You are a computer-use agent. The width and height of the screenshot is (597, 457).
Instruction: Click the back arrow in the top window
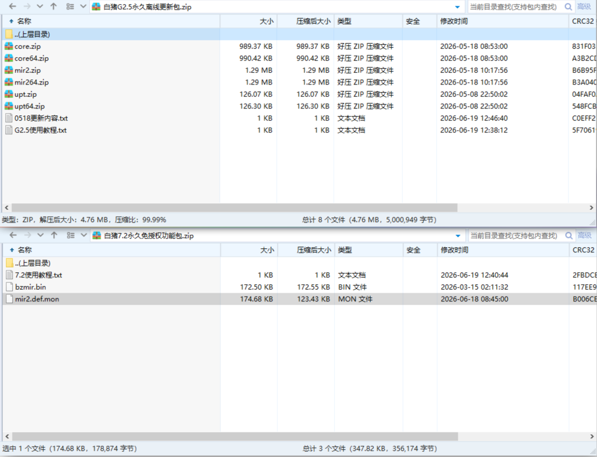(x=13, y=6)
